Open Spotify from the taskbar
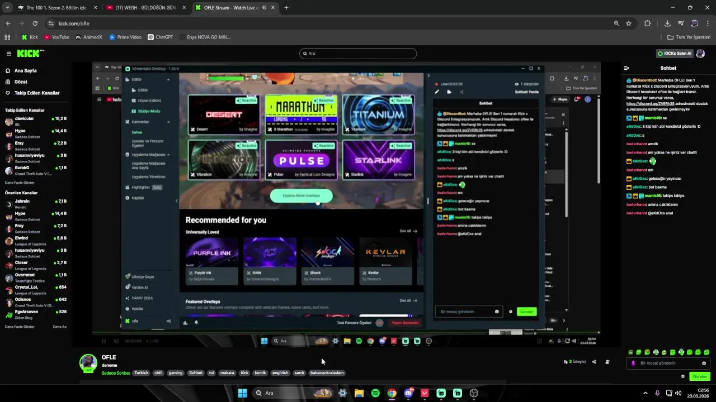This screenshot has height=402, width=716. pyautogui.click(x=375, y=393)
